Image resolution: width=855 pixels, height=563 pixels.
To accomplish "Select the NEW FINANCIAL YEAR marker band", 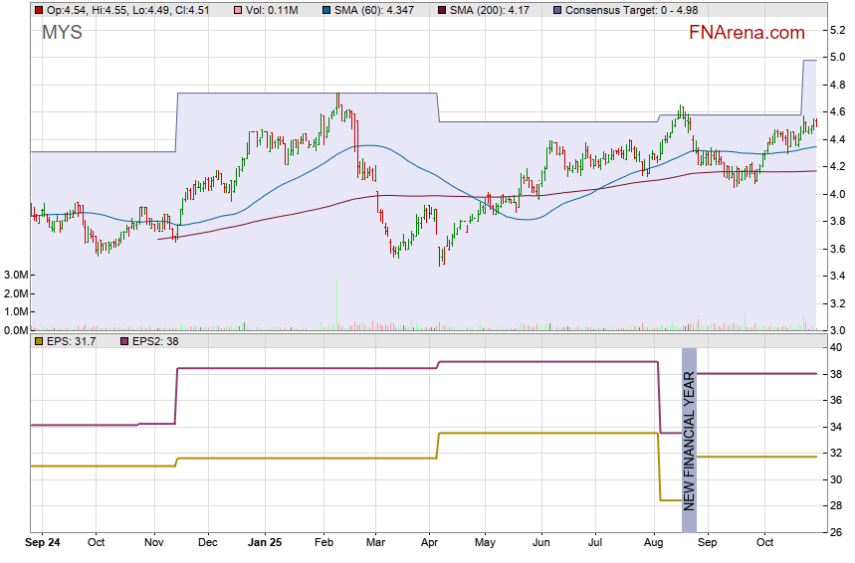I will (689, 429).
